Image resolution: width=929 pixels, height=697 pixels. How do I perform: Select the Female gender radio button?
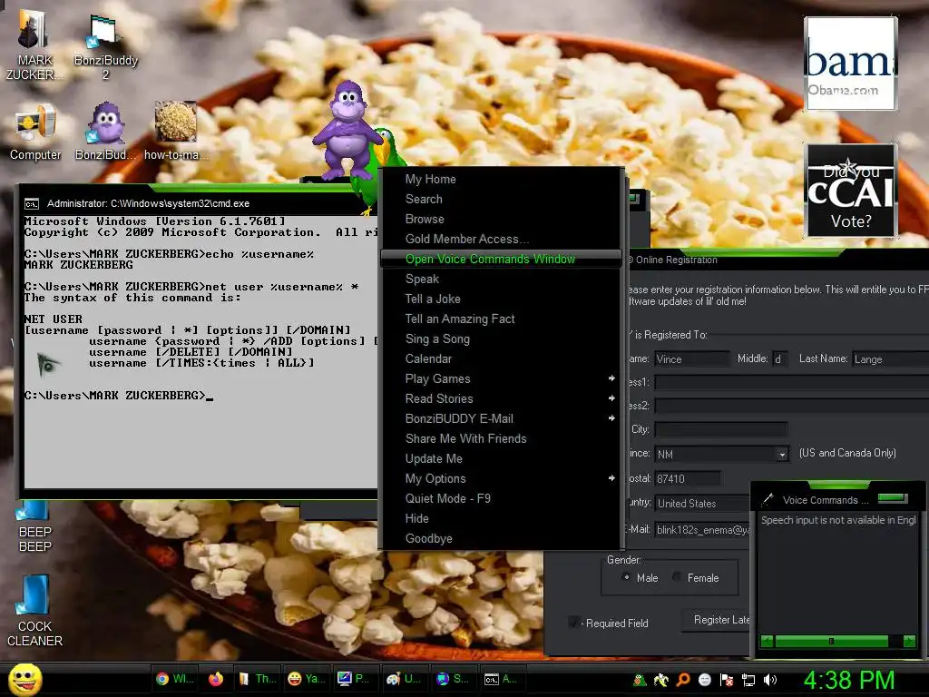pos(677,577)
